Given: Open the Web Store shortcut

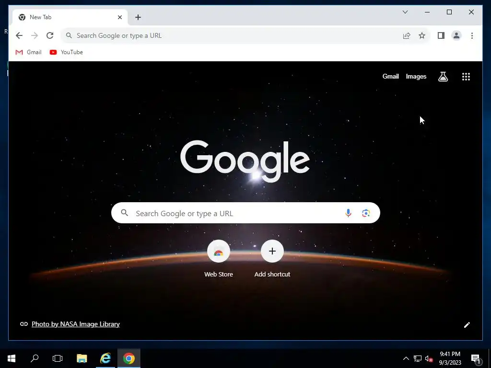Looking at the screenshot, I should tap(219, 258).
